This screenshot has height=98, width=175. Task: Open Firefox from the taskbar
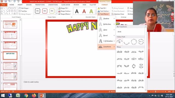coord(34,96)
